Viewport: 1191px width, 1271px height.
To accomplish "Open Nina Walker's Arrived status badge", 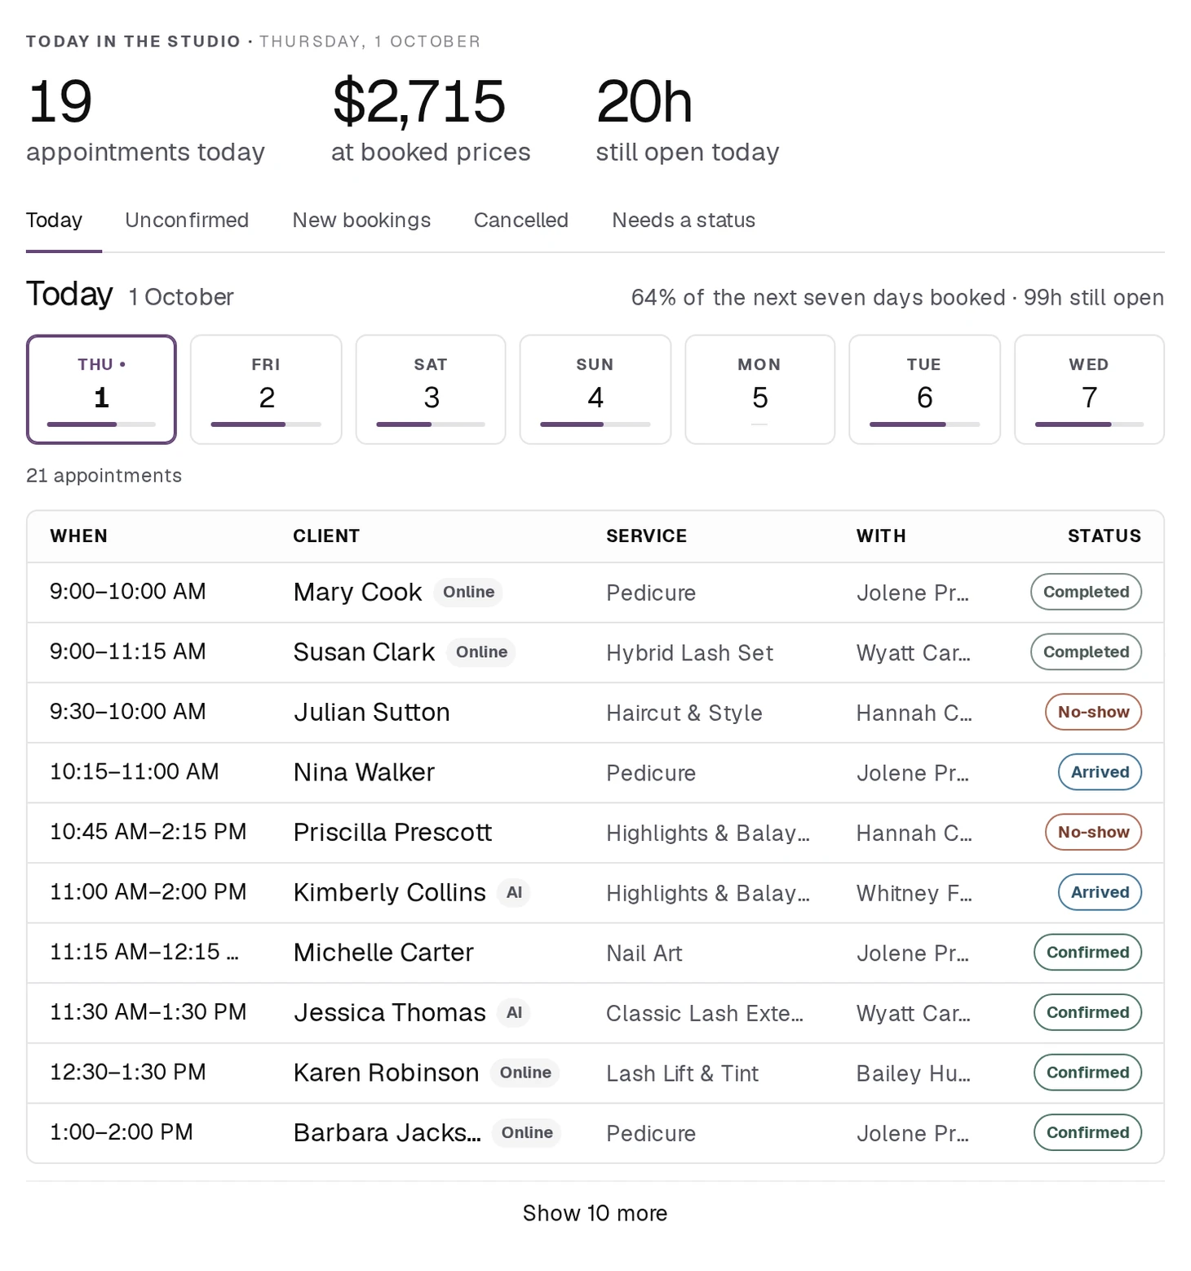I will 1100,772.
